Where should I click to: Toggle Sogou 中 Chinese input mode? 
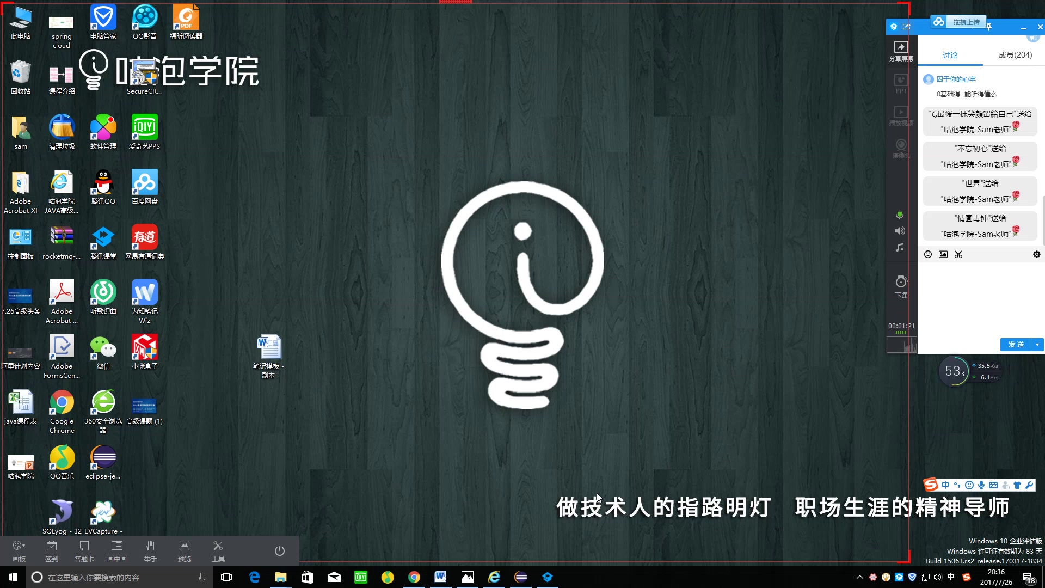tap(945, 485)
